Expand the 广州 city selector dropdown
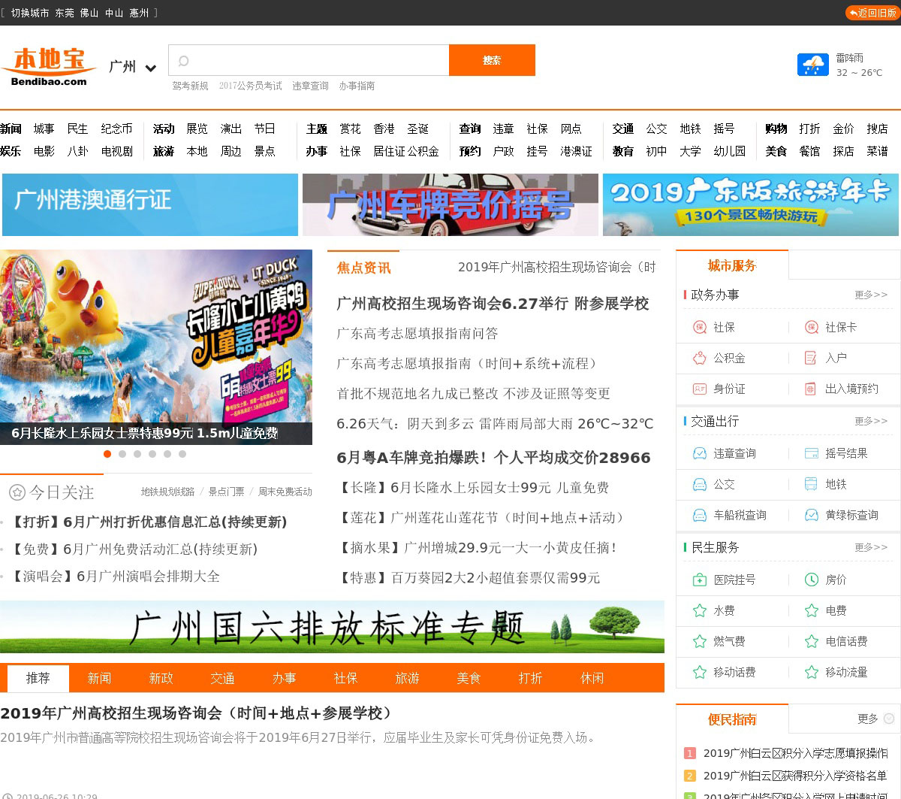 (x=150, y=68)
